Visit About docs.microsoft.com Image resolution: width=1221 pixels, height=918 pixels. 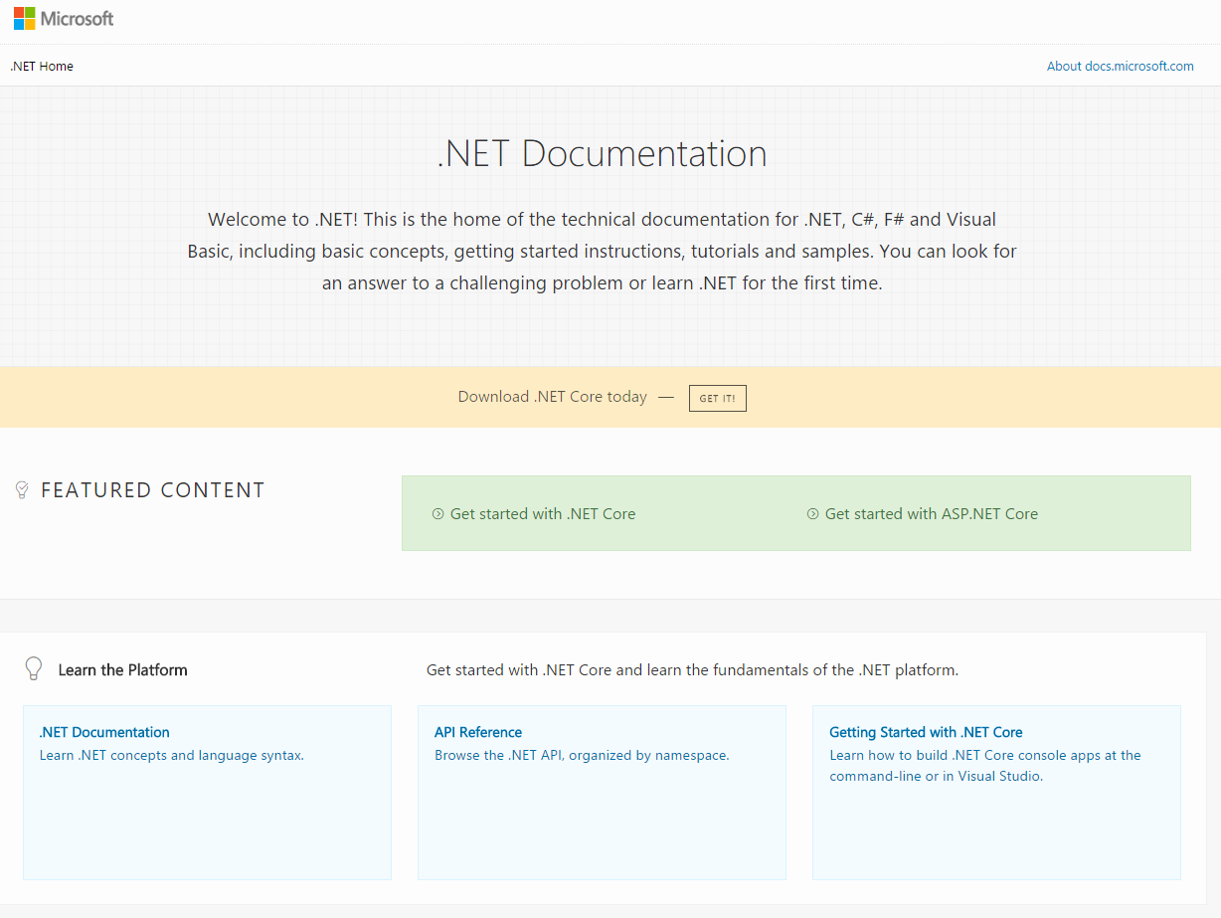tap(1120, 66)
